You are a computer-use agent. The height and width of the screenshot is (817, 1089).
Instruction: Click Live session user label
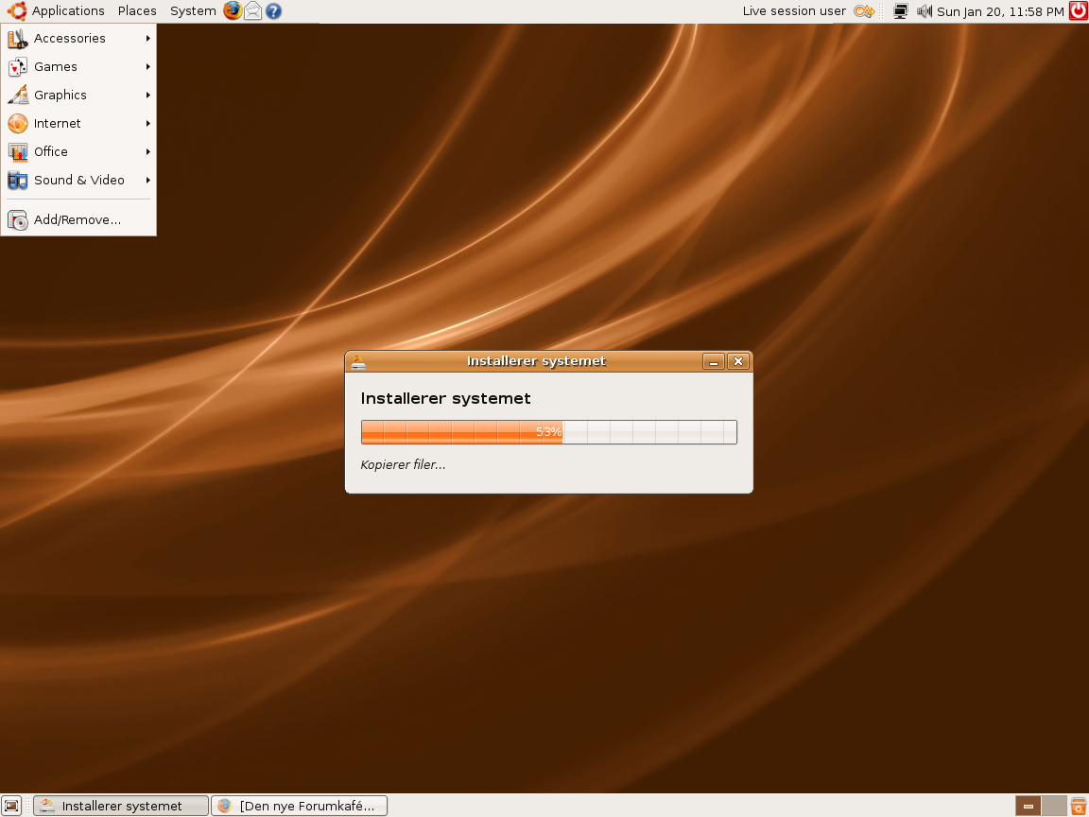pos(794,11)
